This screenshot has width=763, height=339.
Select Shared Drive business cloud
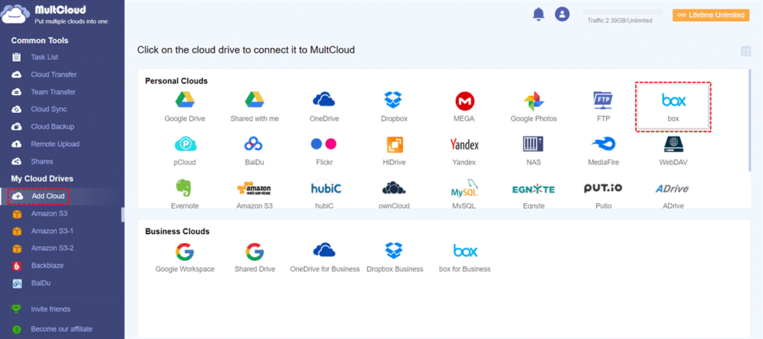tap(255, 257)
